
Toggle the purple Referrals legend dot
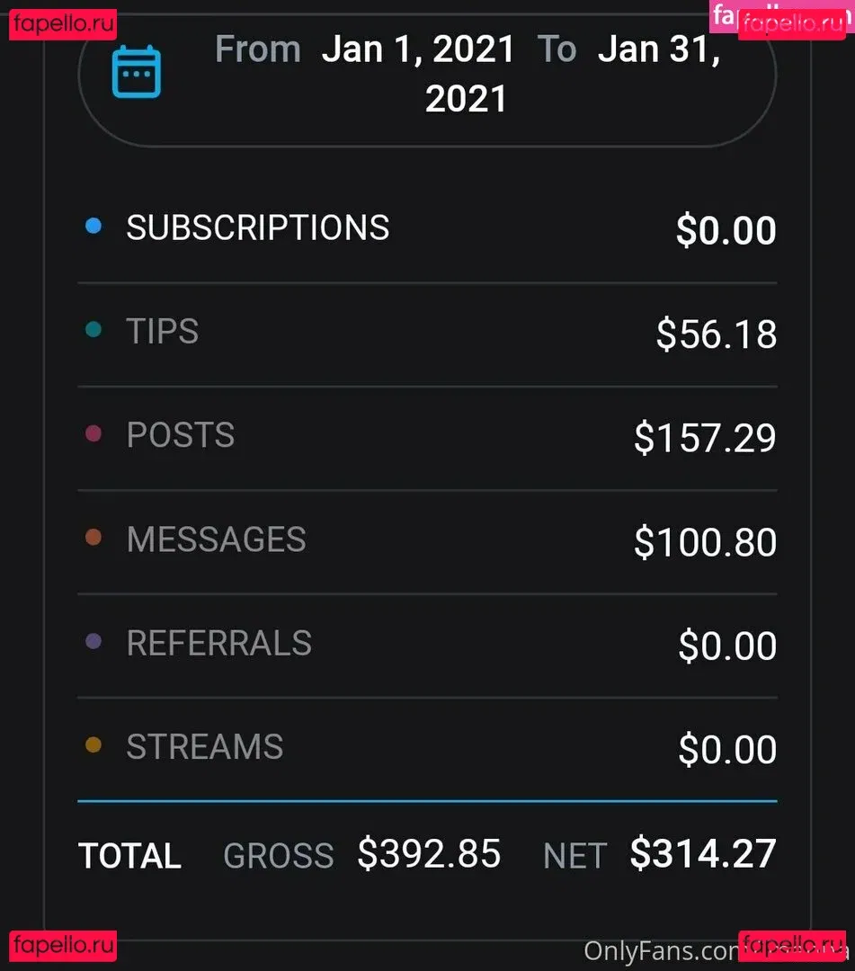(94, 642)
